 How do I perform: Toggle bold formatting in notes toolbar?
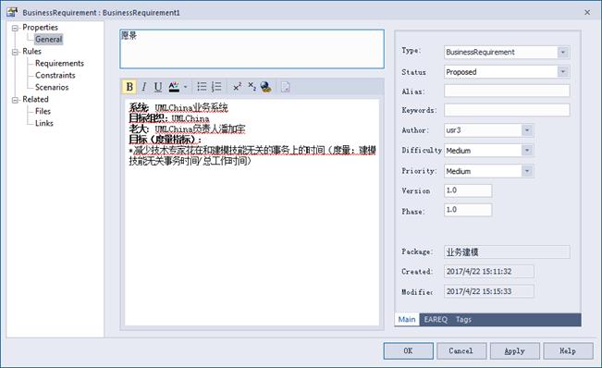[x=129, y=87]
